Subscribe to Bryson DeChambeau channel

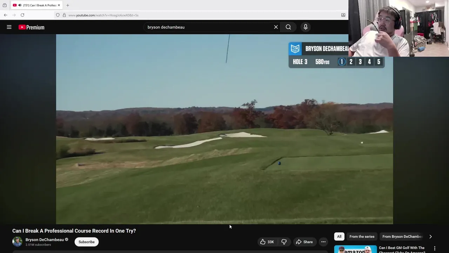coord(87,242)
